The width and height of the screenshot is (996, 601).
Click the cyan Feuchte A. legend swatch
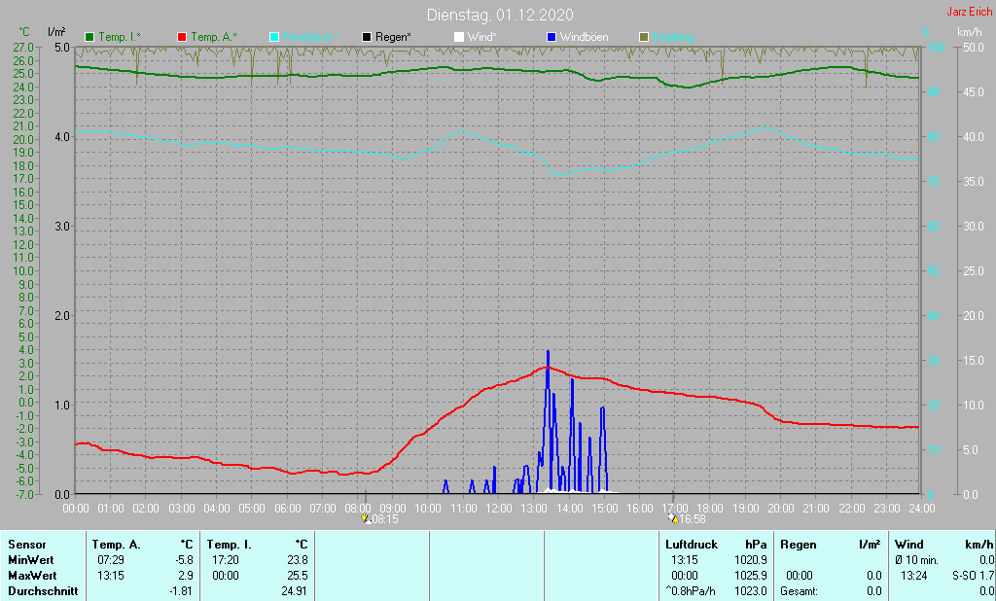point(274,38)
